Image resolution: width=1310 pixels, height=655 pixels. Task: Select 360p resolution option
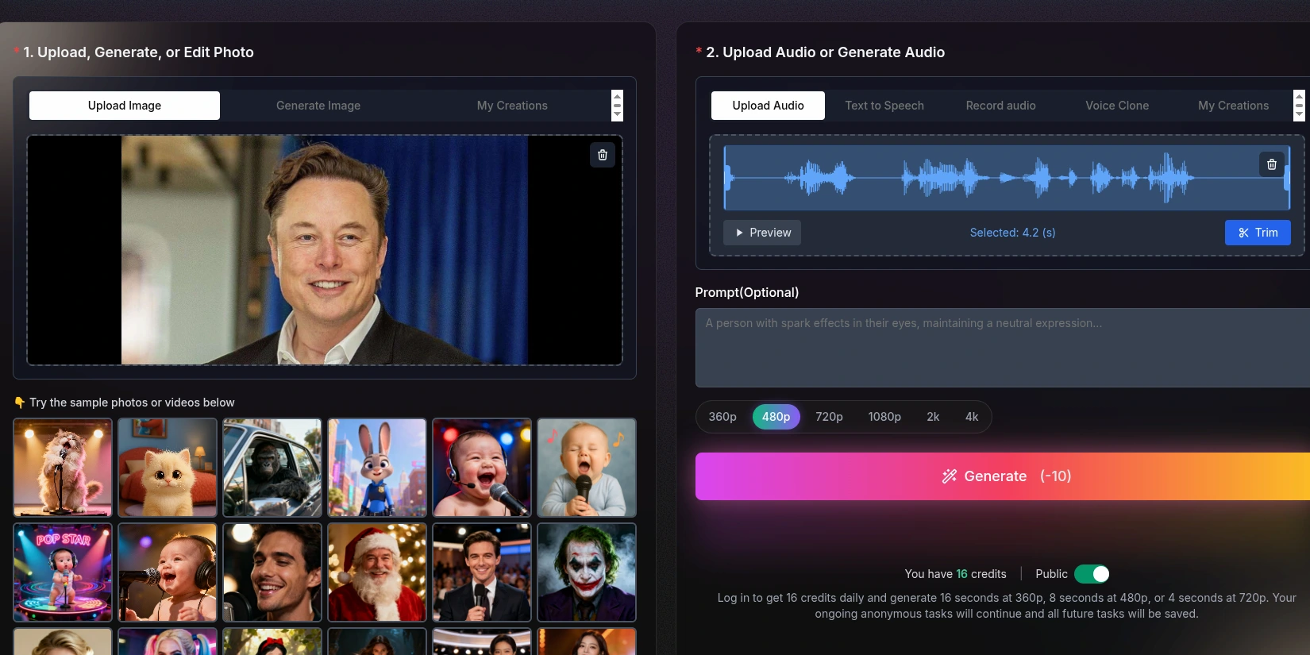(722, 417)
